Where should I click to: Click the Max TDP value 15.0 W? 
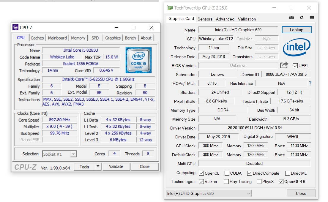pyautogui.click(x=111, y=57)
